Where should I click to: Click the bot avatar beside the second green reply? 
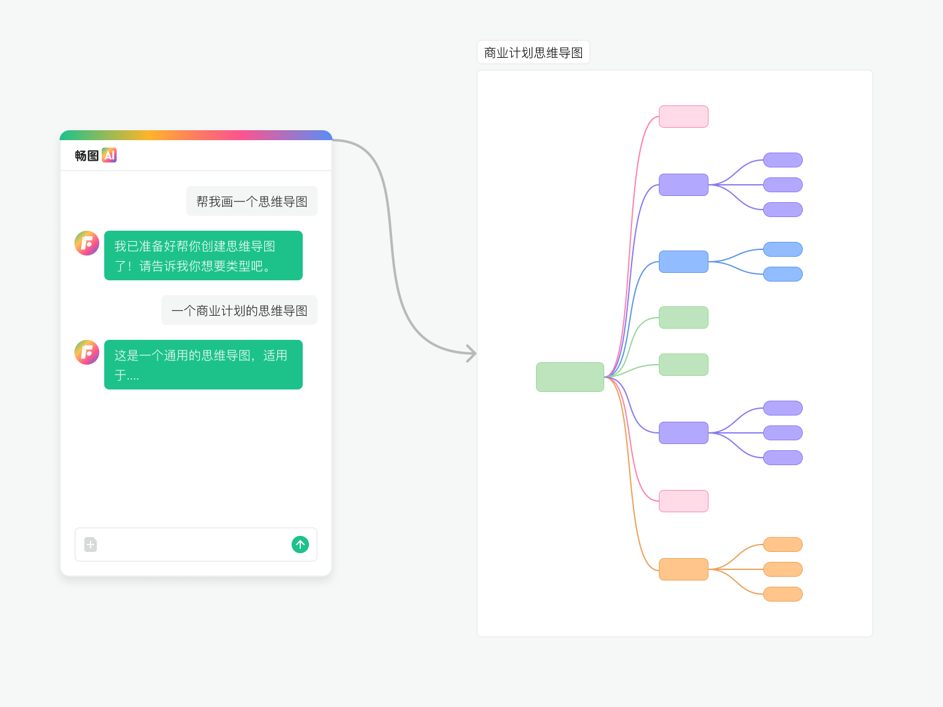click(87, 352)
